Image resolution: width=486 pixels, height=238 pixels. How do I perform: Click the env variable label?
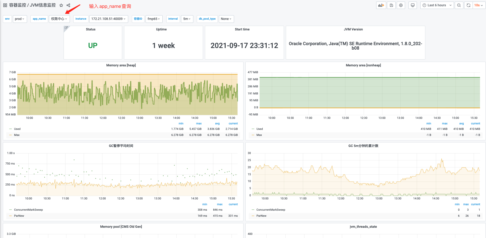pyautogui.click(x=7, y=19)
